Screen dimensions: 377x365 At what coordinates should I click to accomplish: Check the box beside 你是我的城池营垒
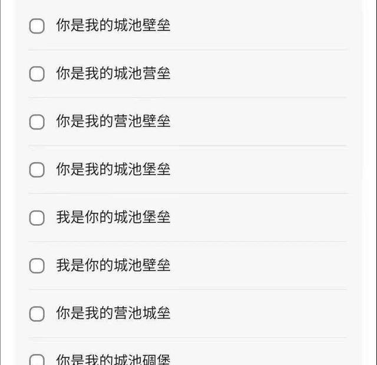37,74
